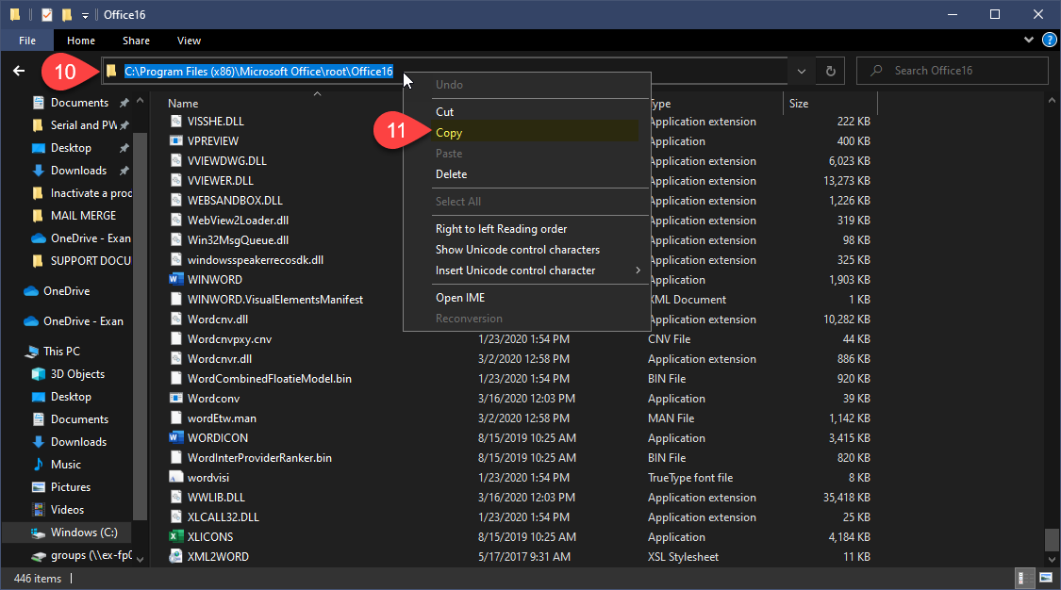1061x590 pixels.
Task: Open Videos under This PC
Action: pos(67,510)
